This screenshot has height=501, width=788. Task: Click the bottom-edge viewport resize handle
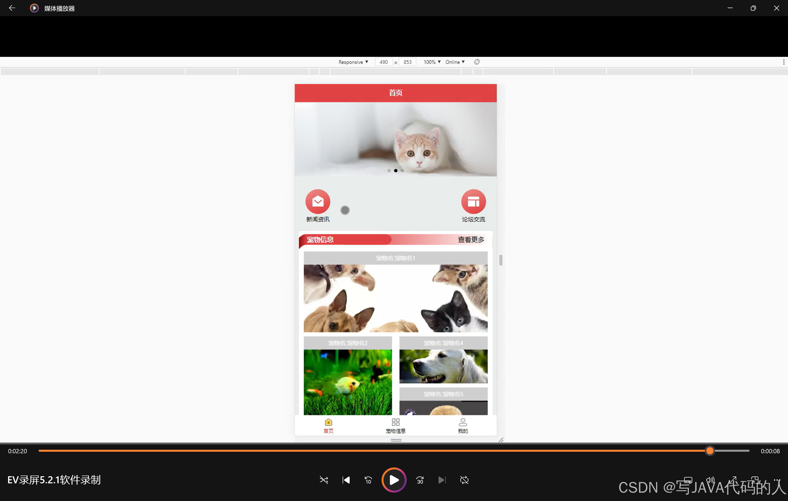(x=396, y=440)
